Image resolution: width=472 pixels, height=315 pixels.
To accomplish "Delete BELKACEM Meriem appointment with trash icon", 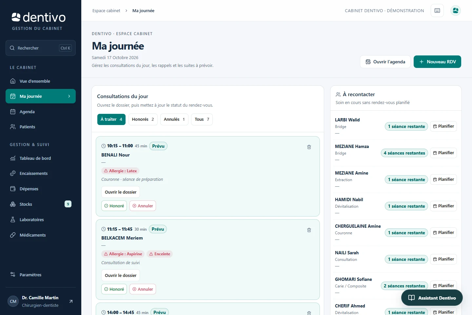I will [309, 230].
